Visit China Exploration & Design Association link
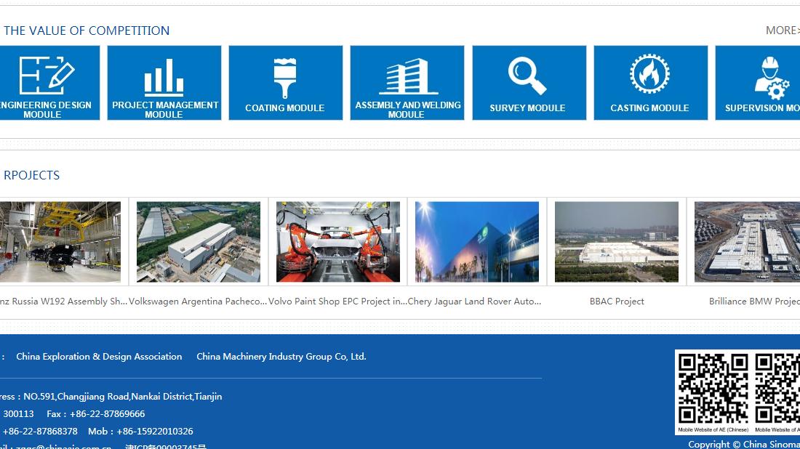This screenshot has width=800, height=449. (x=99, y=357)
